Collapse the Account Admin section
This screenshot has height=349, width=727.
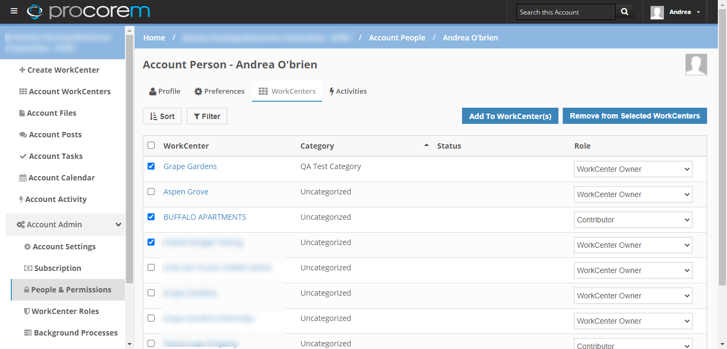65,225
